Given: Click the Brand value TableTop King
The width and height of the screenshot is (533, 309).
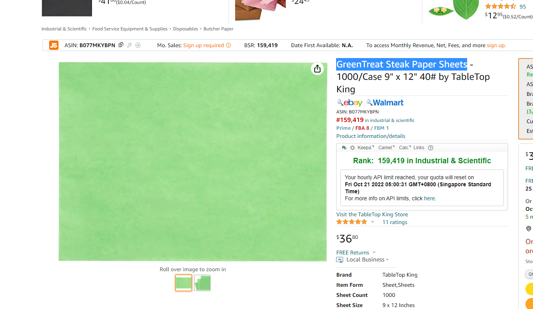Looking at the screenshot, I should click(400, 275).
